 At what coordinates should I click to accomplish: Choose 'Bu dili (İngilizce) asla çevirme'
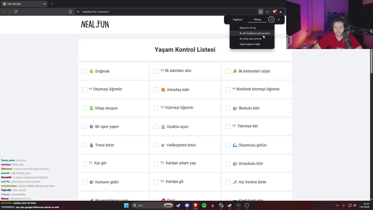252,33
